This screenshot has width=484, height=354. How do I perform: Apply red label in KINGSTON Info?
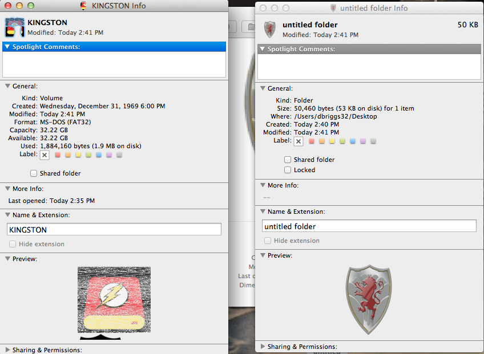tap(58, 155)
